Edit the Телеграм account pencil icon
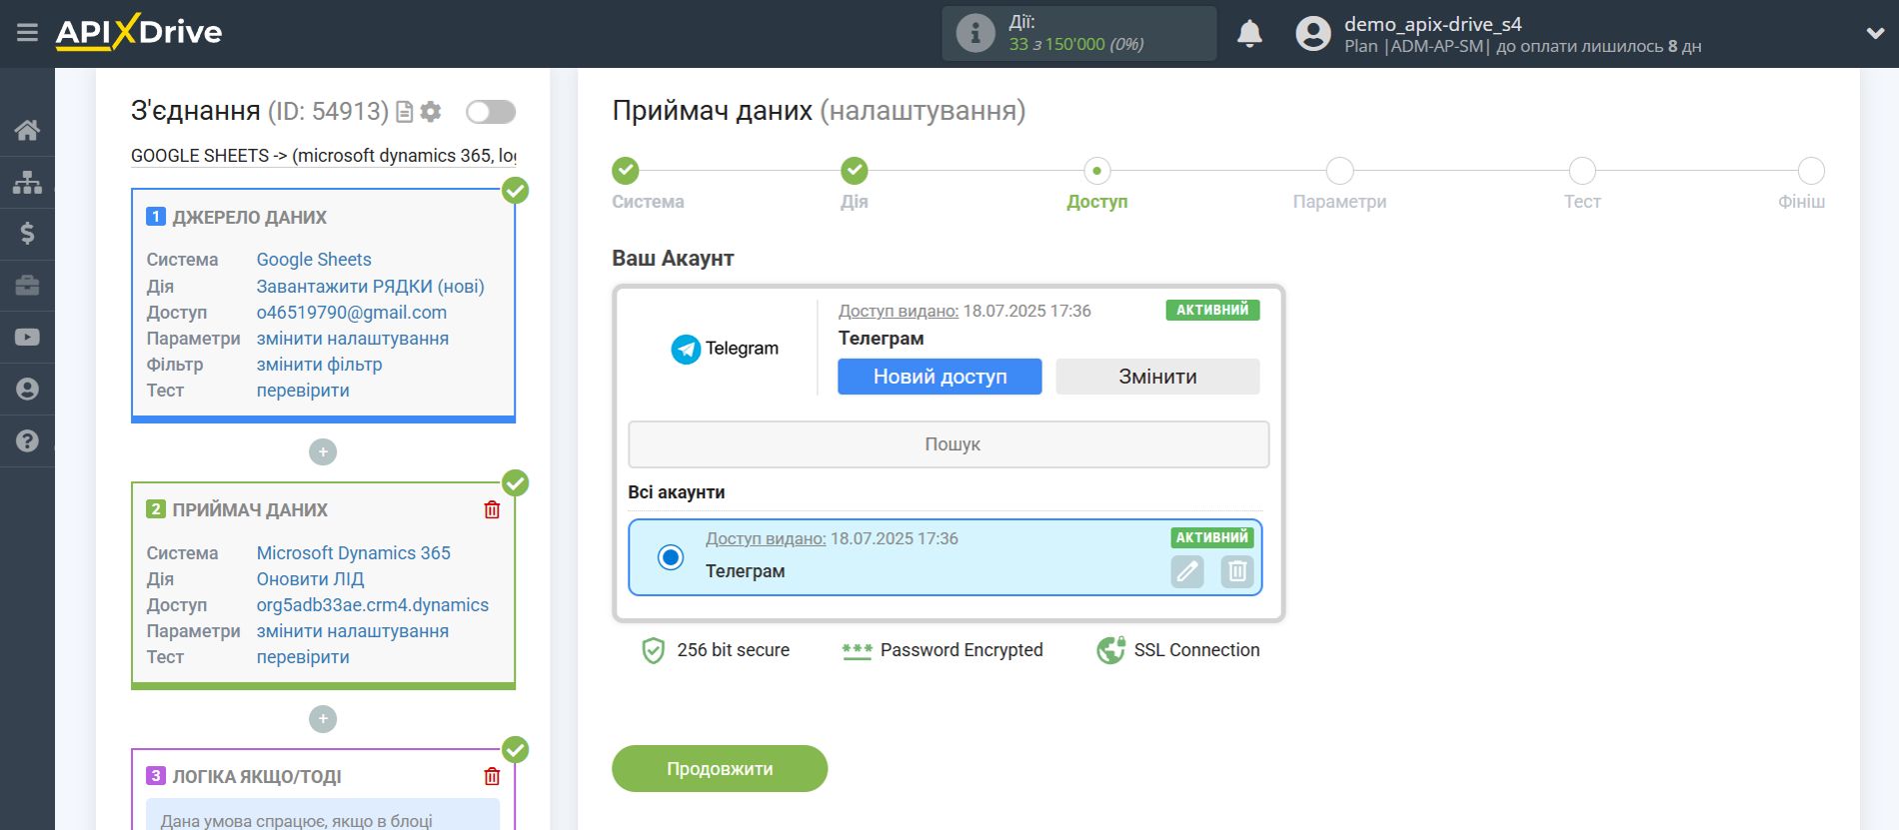The width and height of the screenshot is (1899, 830). (1187, 571)
